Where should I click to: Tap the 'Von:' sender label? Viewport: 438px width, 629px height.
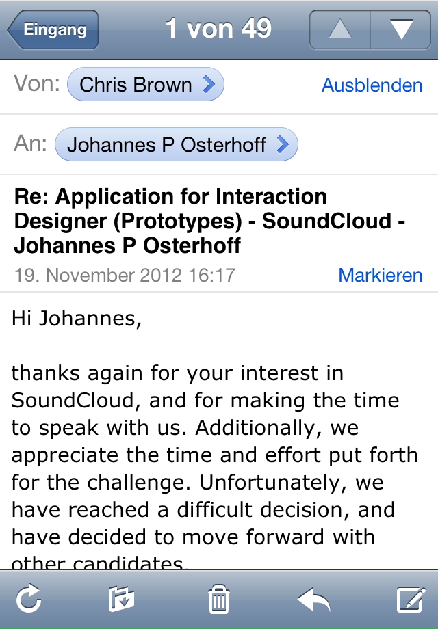tap(37, 84)
